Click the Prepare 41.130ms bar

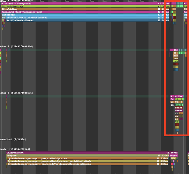[88, 156]
